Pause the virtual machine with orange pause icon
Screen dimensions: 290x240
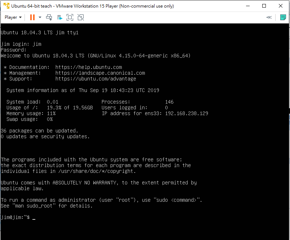point(32,17)
